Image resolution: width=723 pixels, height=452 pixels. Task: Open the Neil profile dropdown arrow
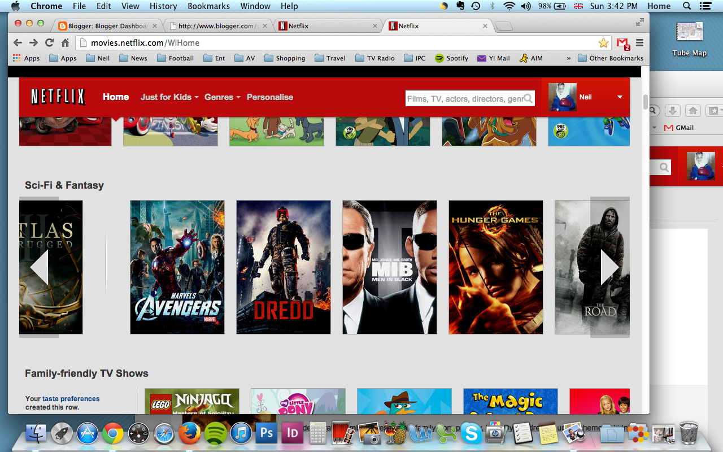[620, 97]
